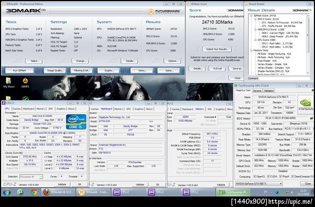Click the CPU-Z title bar icon on CPU tab window
This screenshot has width=315, height=207.
tap(4, 103)
